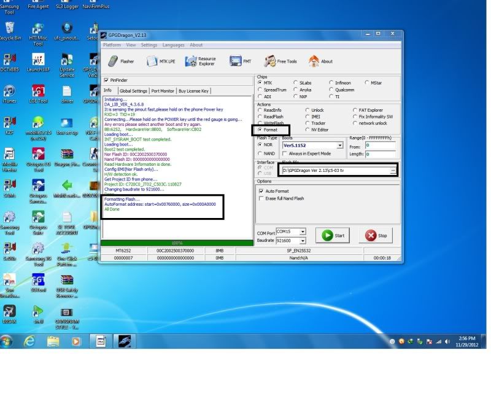Select the HTI Misc Tool desktop icon
The height and width of the screenshot is (393, 491).
[38, 34]
